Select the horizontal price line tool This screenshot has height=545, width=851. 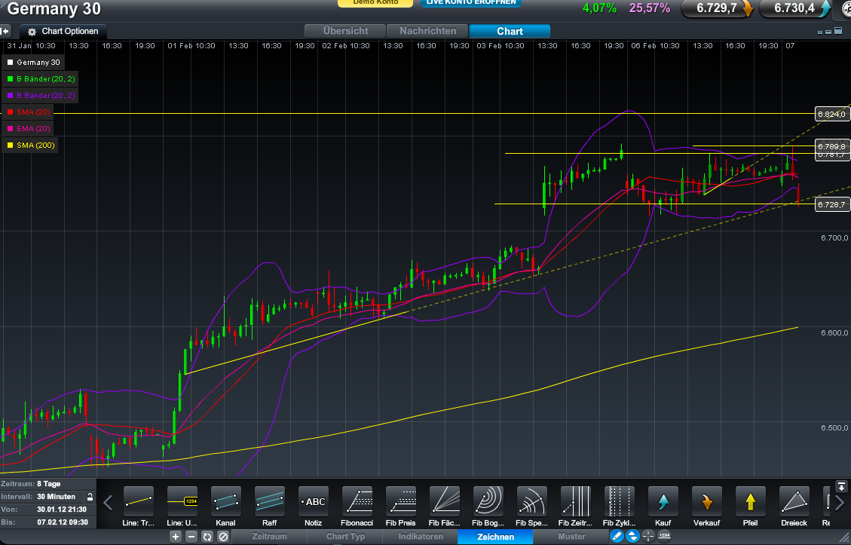coord(182,501)
